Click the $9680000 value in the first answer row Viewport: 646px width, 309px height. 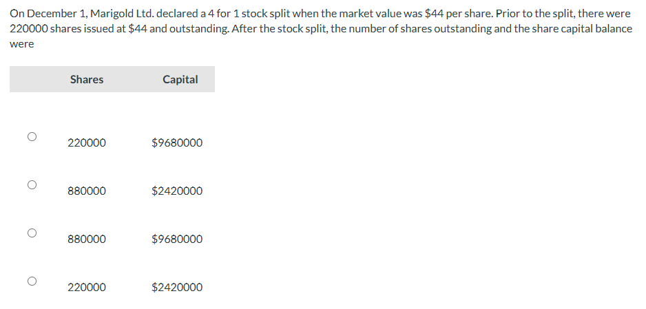tap(177, 142)
